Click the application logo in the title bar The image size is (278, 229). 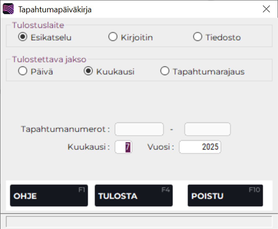pyautogui.click(x=8, y=9)
